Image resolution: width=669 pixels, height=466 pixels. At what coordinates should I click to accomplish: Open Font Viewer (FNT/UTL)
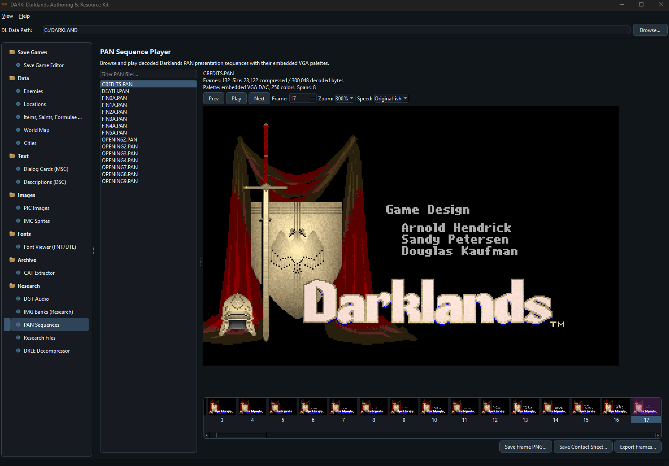(x=50, y=247)
